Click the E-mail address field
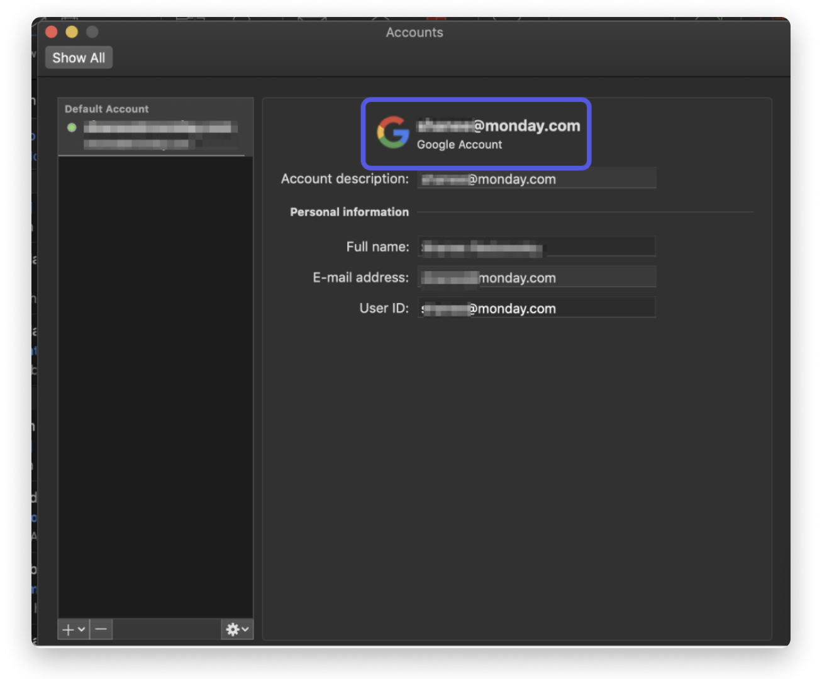 (536, 278)
